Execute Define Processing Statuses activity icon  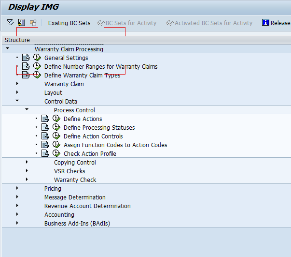click(56, 127)
